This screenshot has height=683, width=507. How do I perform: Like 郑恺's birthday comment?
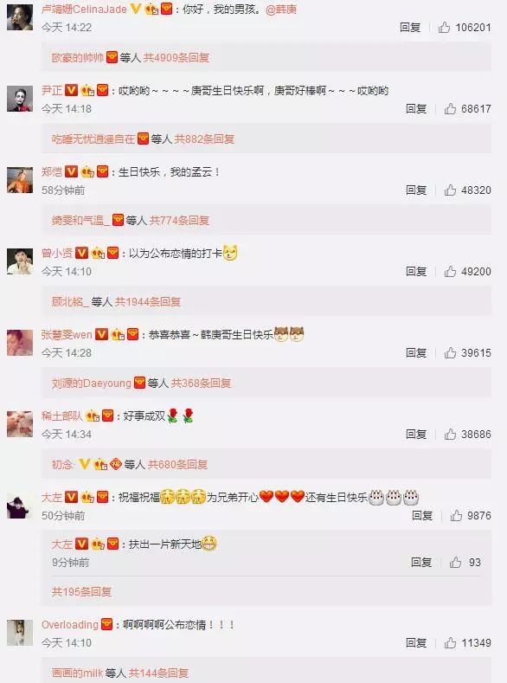[x=450, y=190]
